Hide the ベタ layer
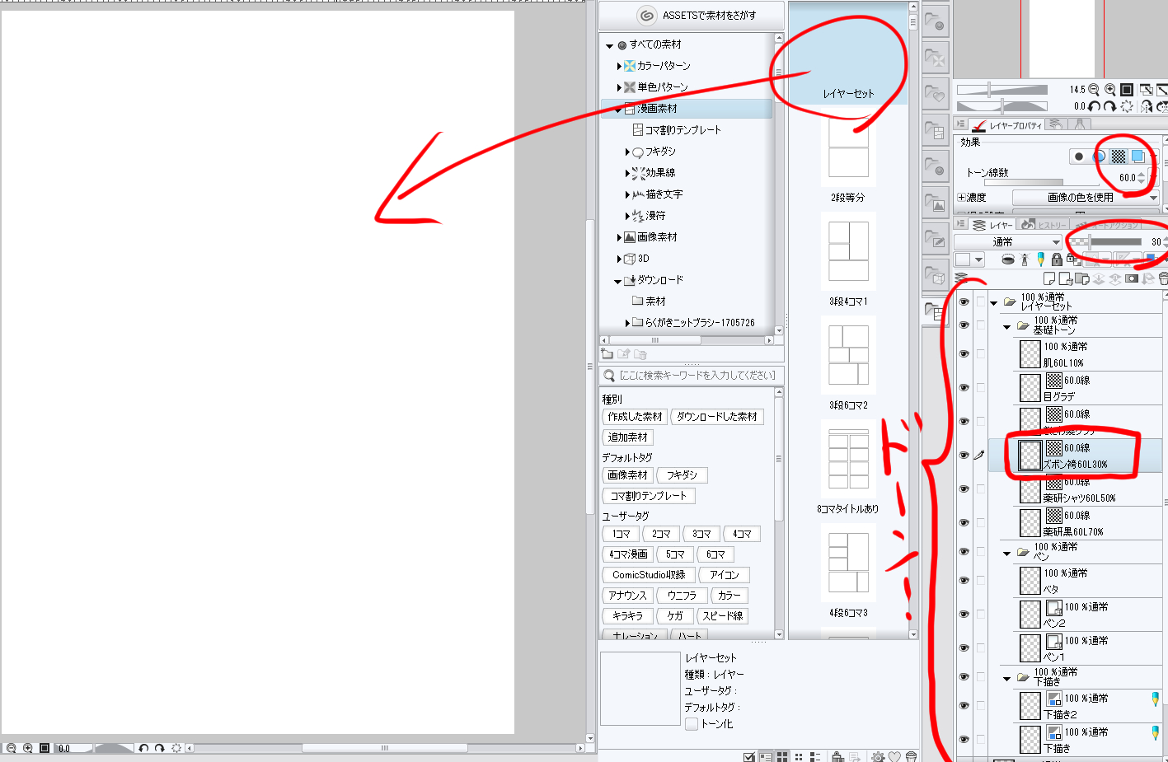 [x=964, y=580]
